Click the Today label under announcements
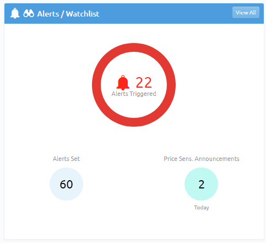Image resolution: width=266 pixels, height=243 pixels. pyautogui.click(x=202, y=208)
